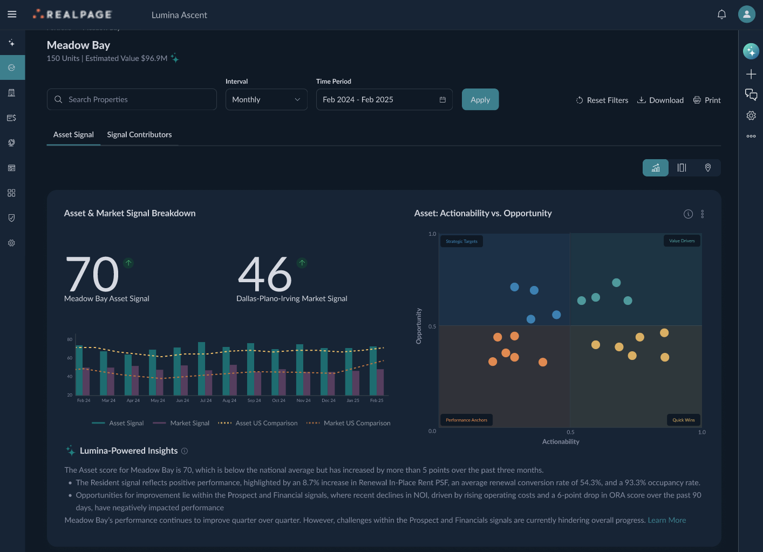This screenshot has height=552, width=763.
Task: Click the Quick Wins quadrant label
Action: pyautogui.click(x=684, y=420)
